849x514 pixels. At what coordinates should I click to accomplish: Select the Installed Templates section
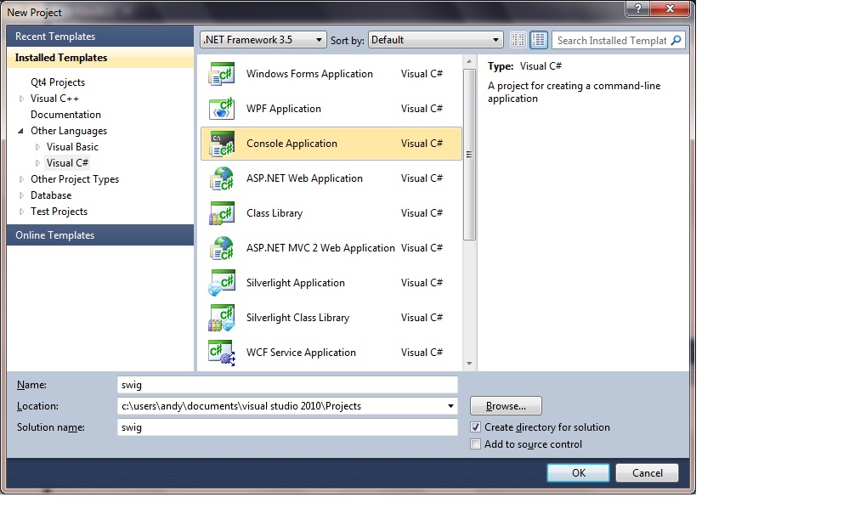[100, 58]
